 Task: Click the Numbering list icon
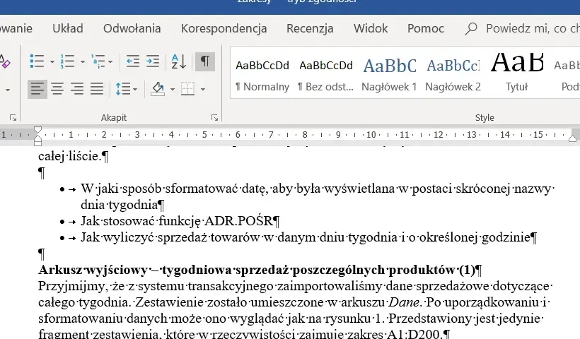[67, 61]
